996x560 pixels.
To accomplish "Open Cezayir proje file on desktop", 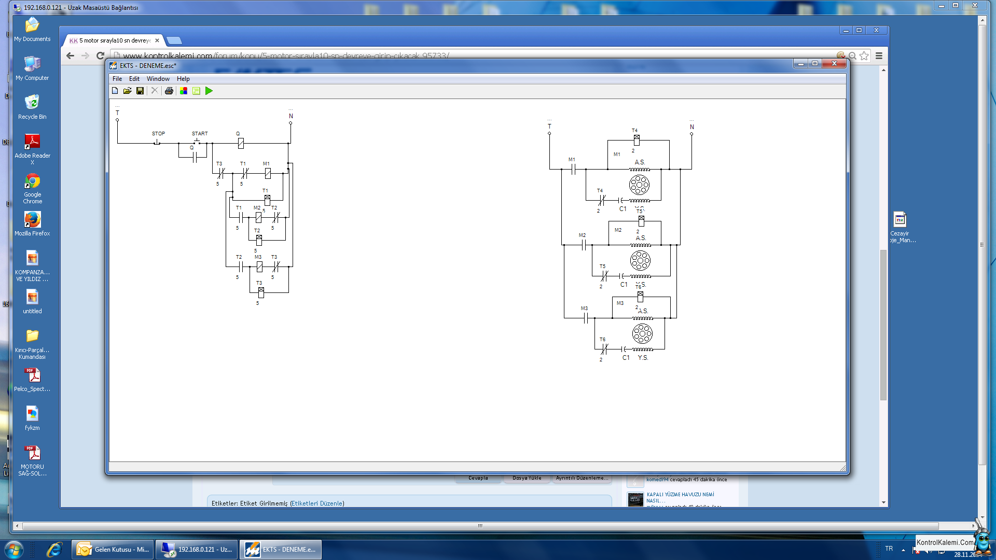I will [901, 227].
